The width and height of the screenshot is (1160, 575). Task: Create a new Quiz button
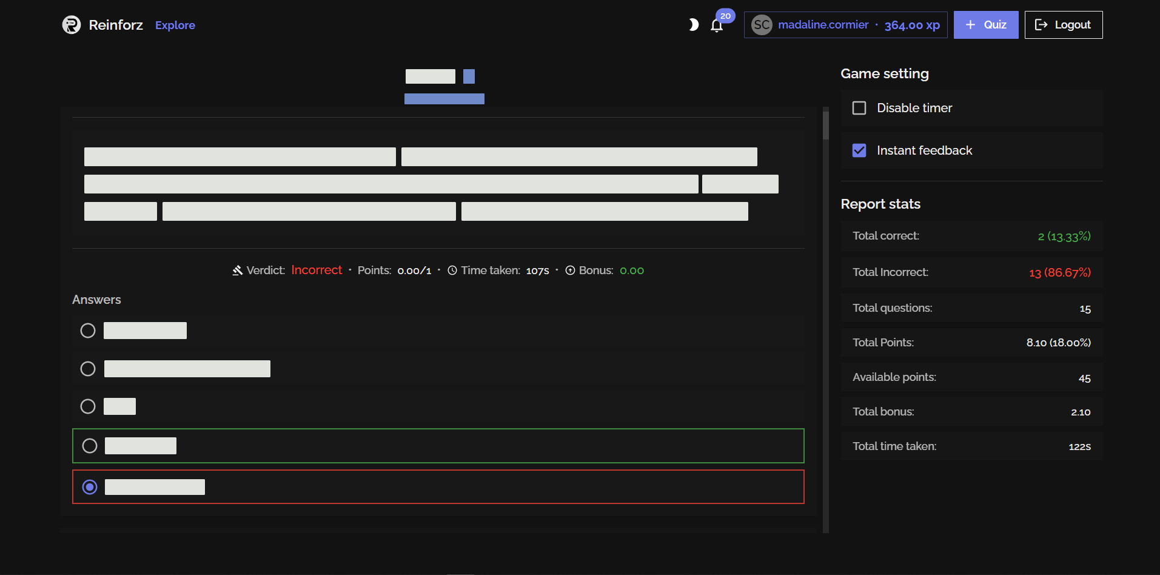click(986, 25)
